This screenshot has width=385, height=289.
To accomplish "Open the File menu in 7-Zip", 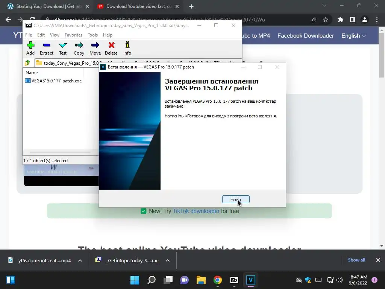I will pos(29,35).
